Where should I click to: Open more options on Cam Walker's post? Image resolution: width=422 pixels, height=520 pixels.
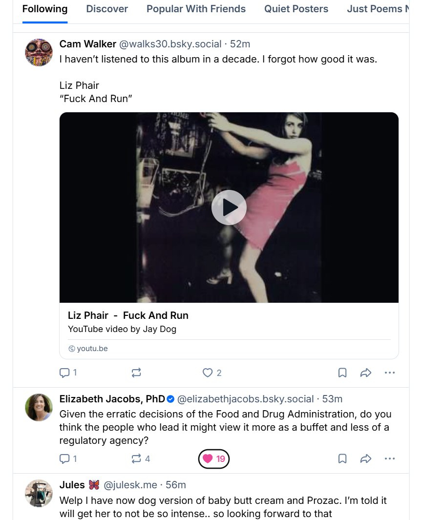(x=389, y=373)
